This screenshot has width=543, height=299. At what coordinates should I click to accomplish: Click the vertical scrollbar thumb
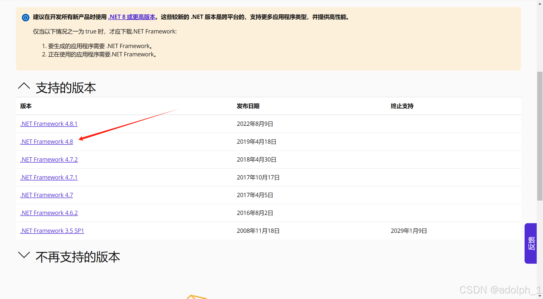click(540, 136)
